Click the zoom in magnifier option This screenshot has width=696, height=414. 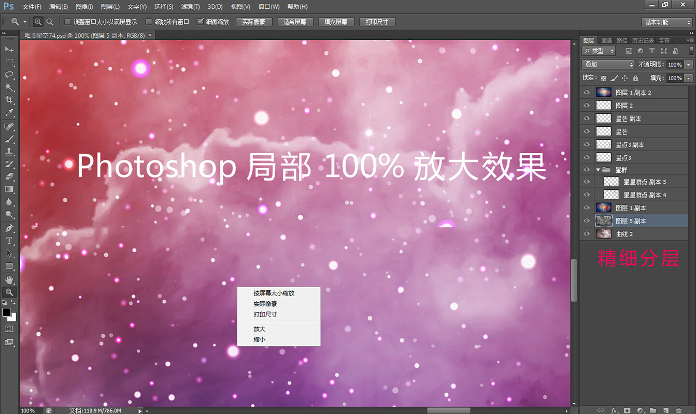[x=38, y=22]
